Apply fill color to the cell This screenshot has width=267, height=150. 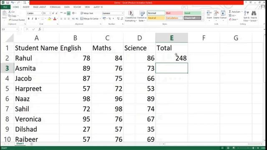click(49, 18)
